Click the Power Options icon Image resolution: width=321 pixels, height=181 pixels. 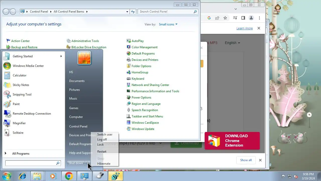tap(129, 98)
